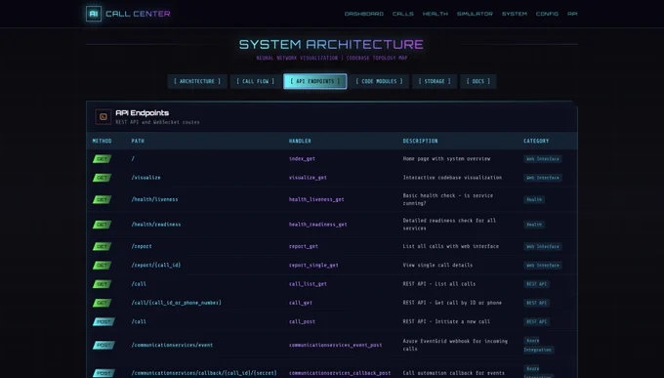Image resolution: width=664 pixels, height=378 pixels.
Task: Open Dashboard in top navigation
Action: click(364, 14)
